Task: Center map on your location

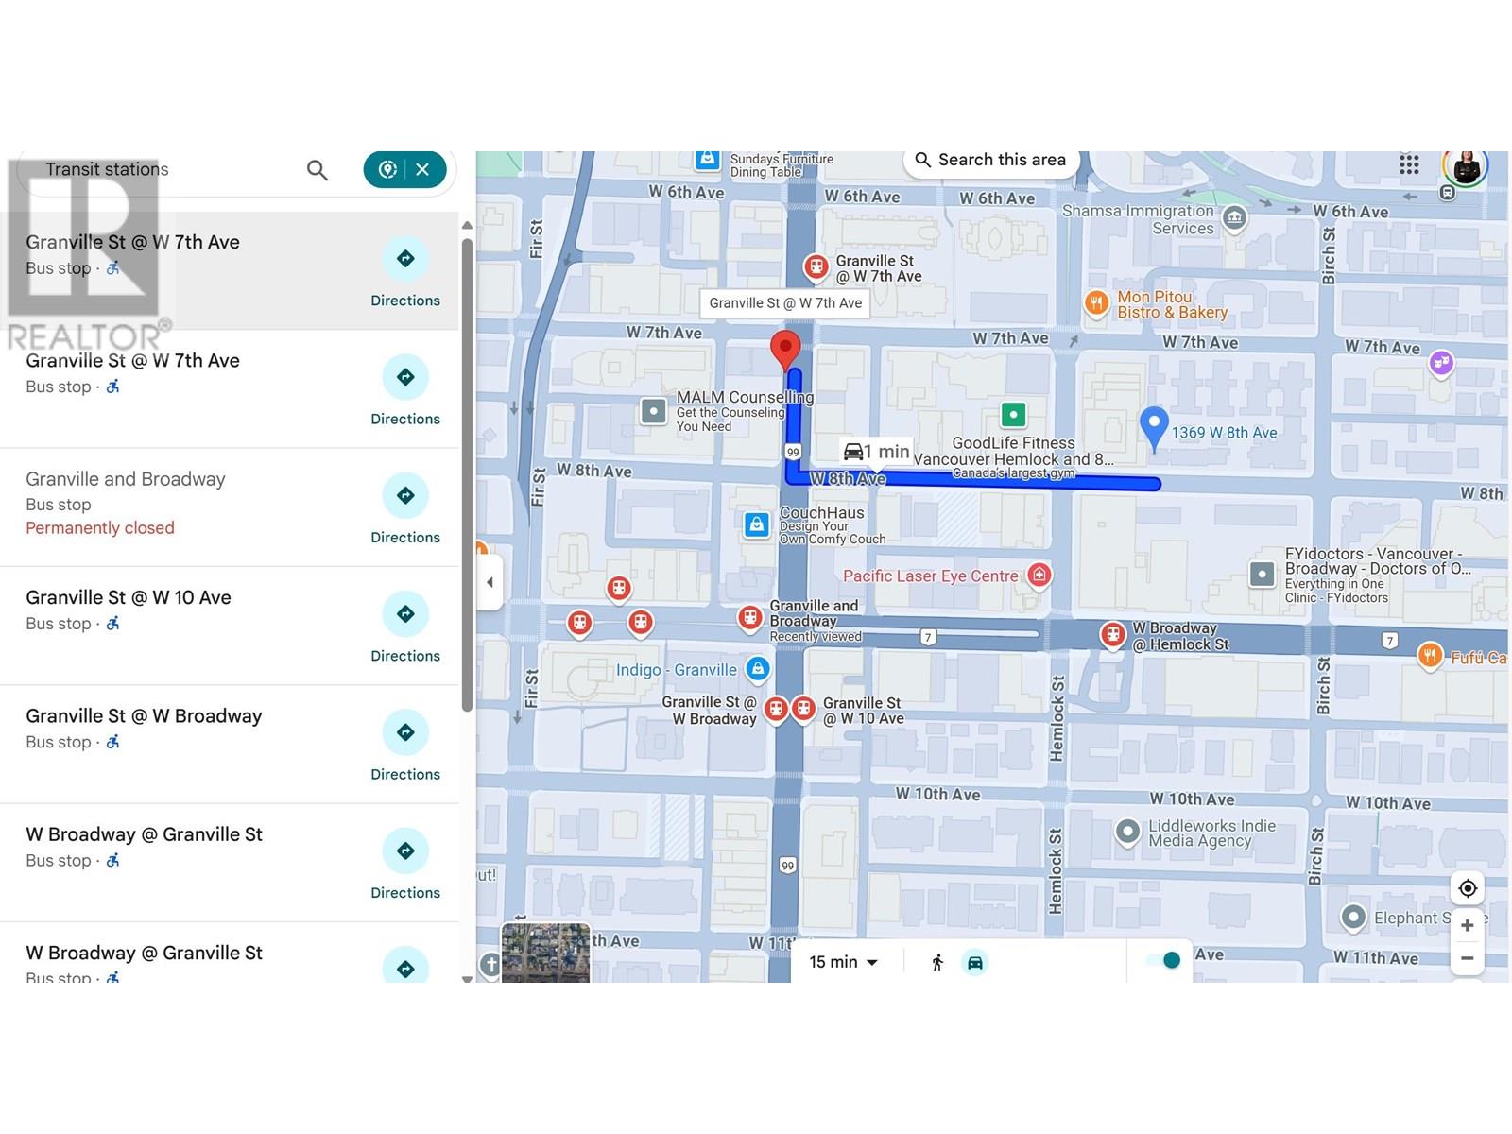Action: (1468, 888)
